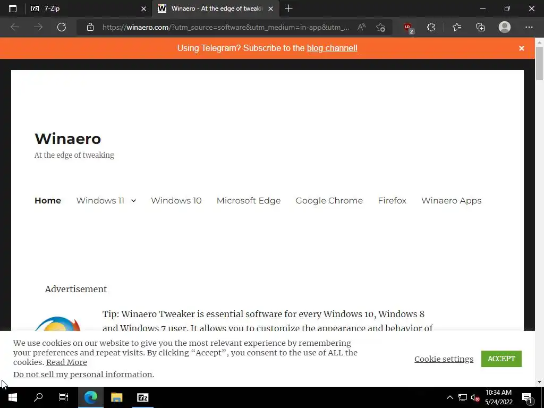Click Microsoft Edge taskbar icon

90,397
